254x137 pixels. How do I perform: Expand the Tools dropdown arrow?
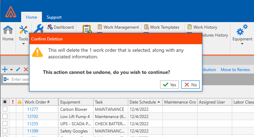(24, 44)
